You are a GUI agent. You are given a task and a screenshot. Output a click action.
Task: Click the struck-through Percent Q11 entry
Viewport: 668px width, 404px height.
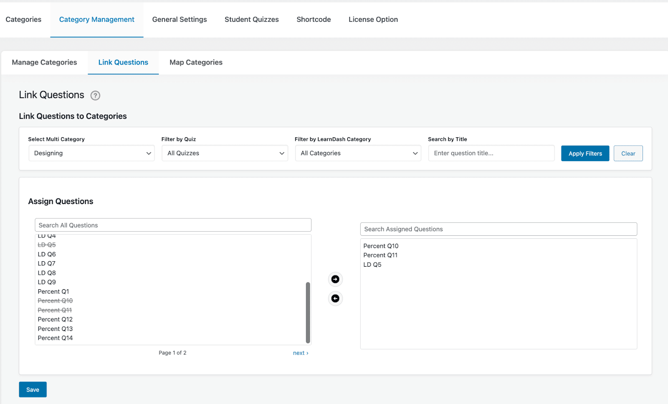(x=55, y=310)
